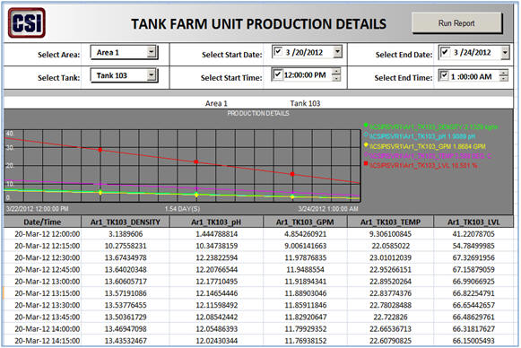
Task: Click the magenta TEMP legend marker
Action: pos(366,154)
